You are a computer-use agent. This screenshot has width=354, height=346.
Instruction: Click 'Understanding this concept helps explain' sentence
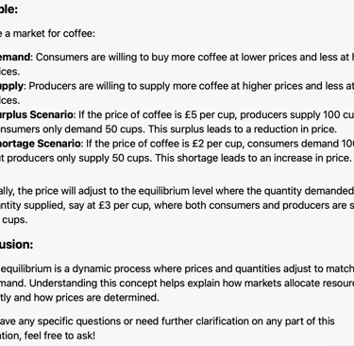[125, 283]
